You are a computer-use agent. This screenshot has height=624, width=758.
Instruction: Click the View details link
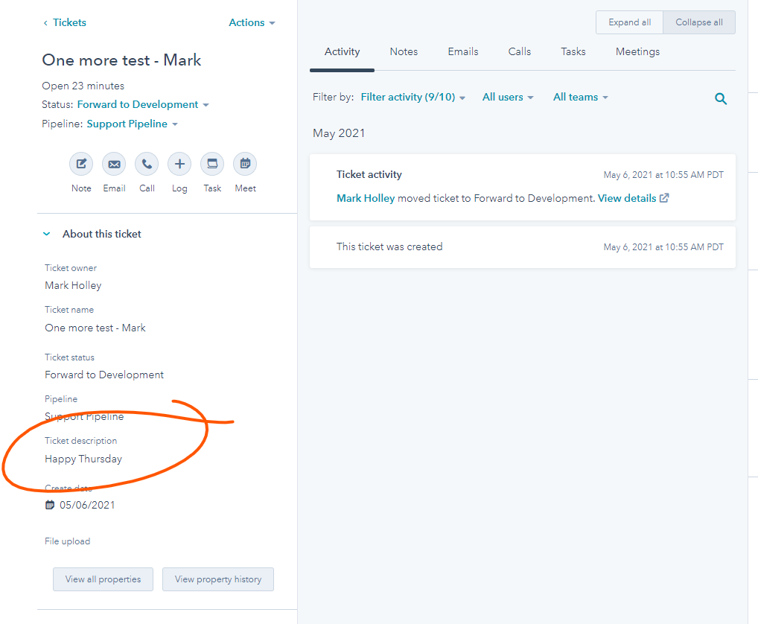click(633, 199)
